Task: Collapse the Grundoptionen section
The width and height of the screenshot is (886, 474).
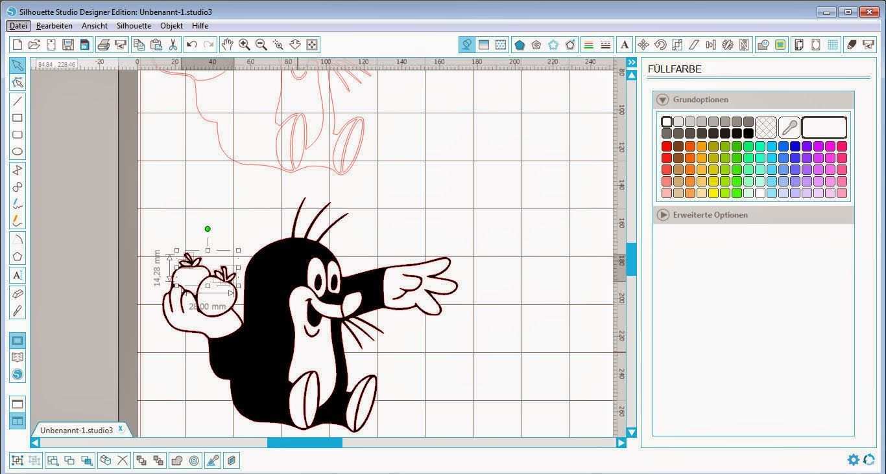Action: pyautogui.click(x=662, y=100)
